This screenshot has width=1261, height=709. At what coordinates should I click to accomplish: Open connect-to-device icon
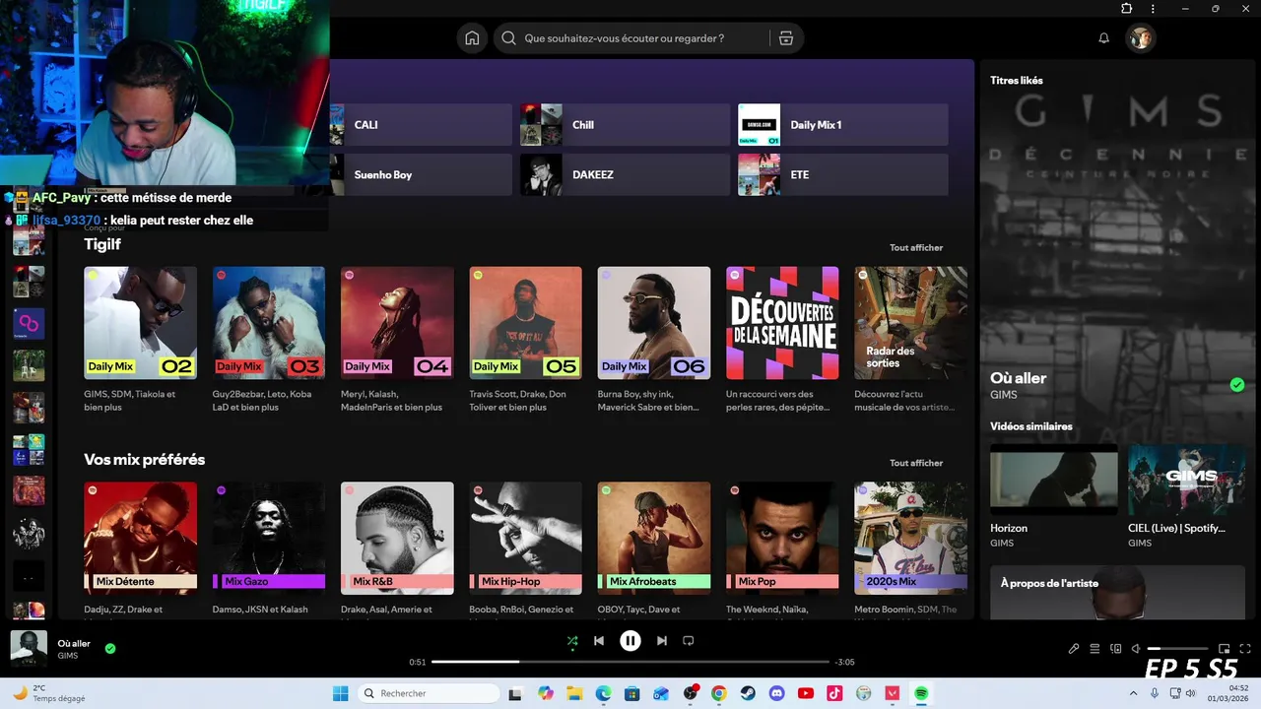pos(1116,649)
